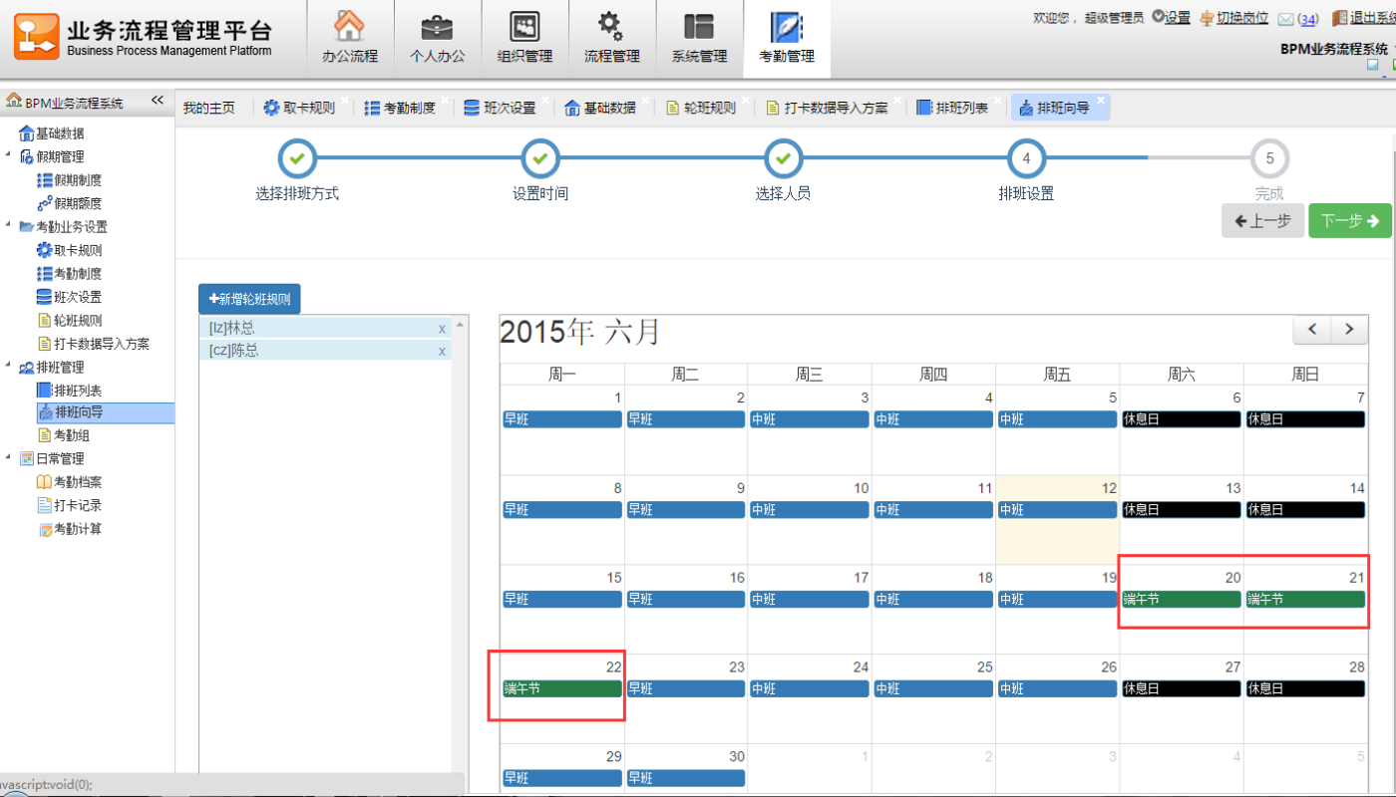
Task: Go to previous month in calendar
Action: click(x=1312, y=329)
